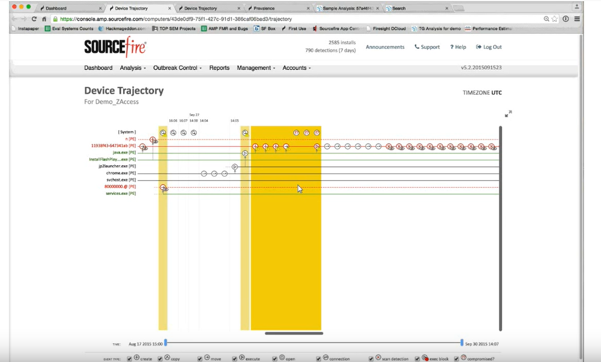Open the AMP FMR and Bugs bookmark

click(x=224, y=28)
